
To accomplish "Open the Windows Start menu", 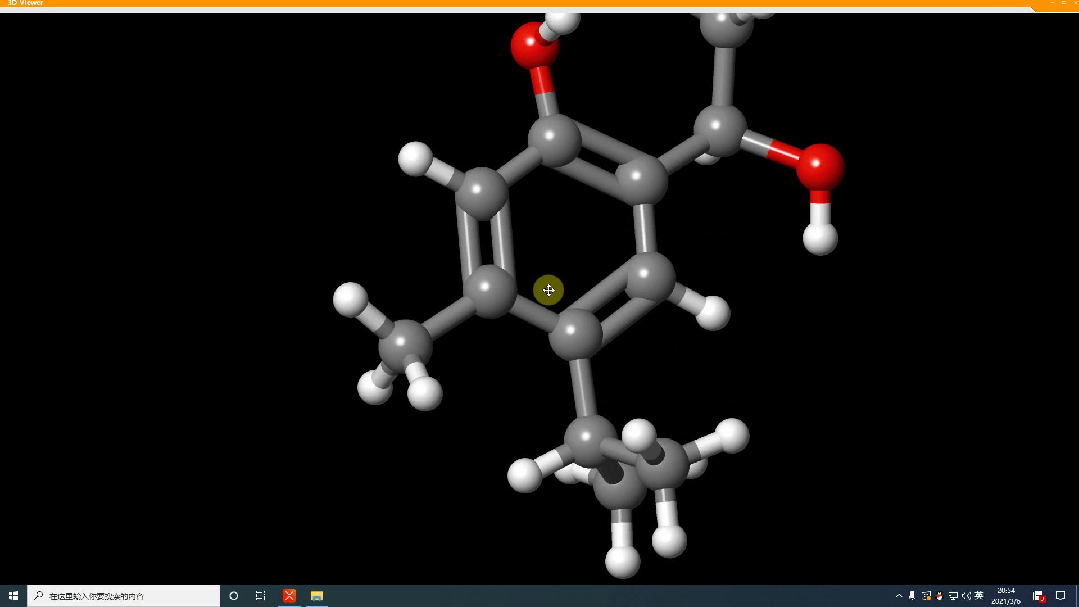I will pos(13,596).
